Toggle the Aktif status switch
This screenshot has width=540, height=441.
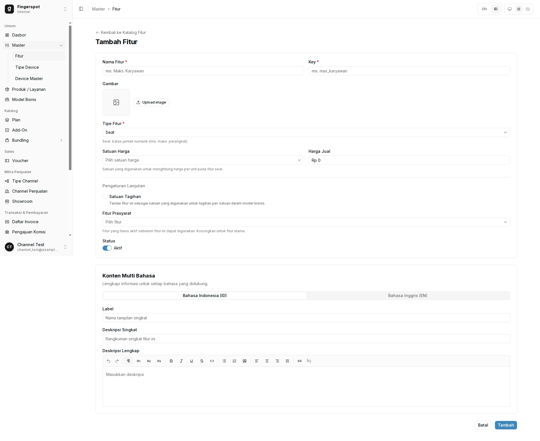point(107,248)
